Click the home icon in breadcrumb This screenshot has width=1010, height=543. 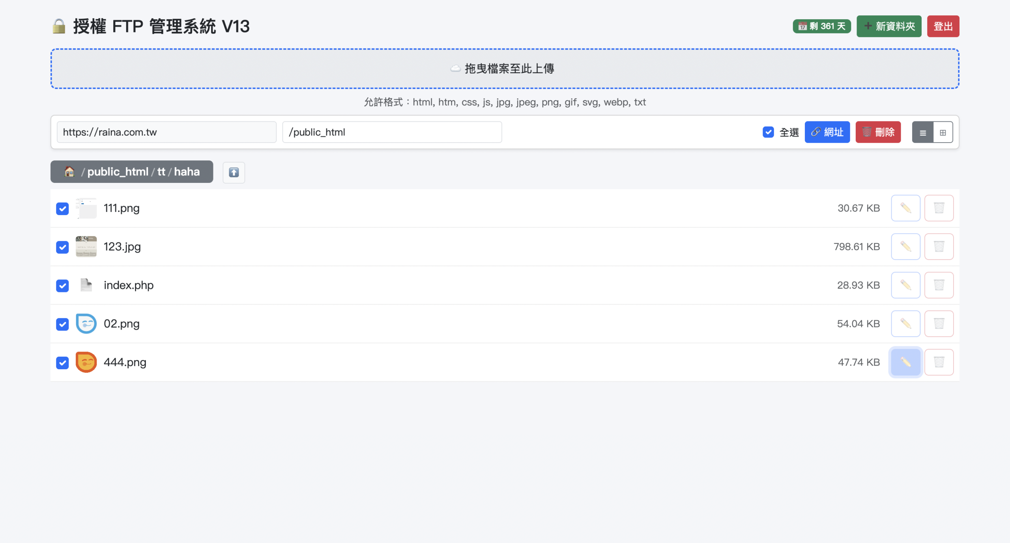pyautogui.click(x=69, y=172)
